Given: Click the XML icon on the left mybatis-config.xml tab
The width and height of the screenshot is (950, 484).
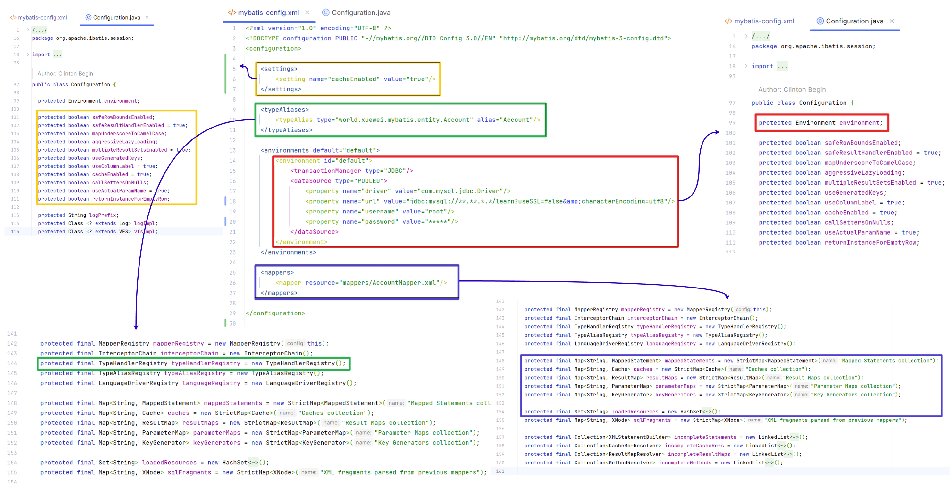Looking at the screenshot, I should (13, 17).
